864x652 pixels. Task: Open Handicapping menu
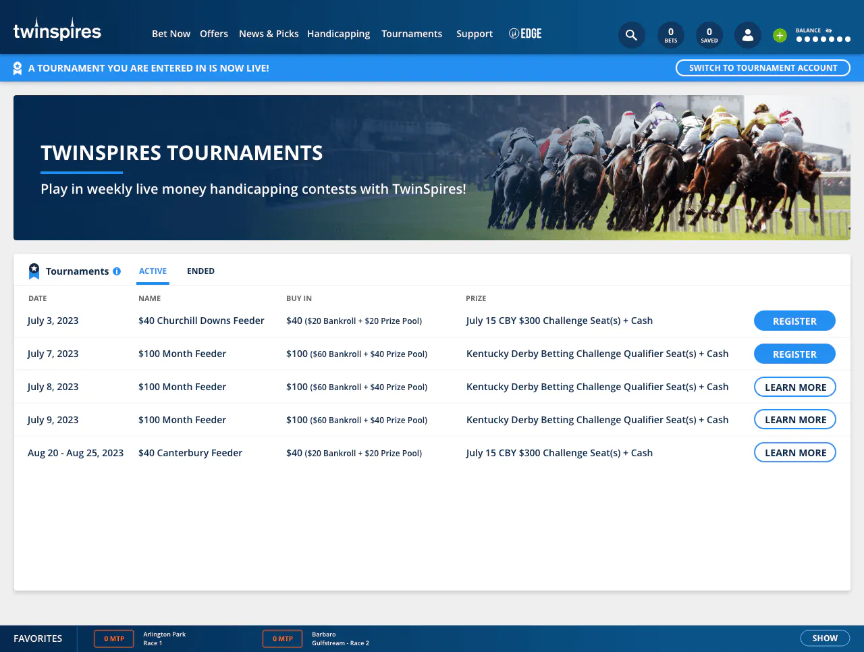tap(338, 34)
